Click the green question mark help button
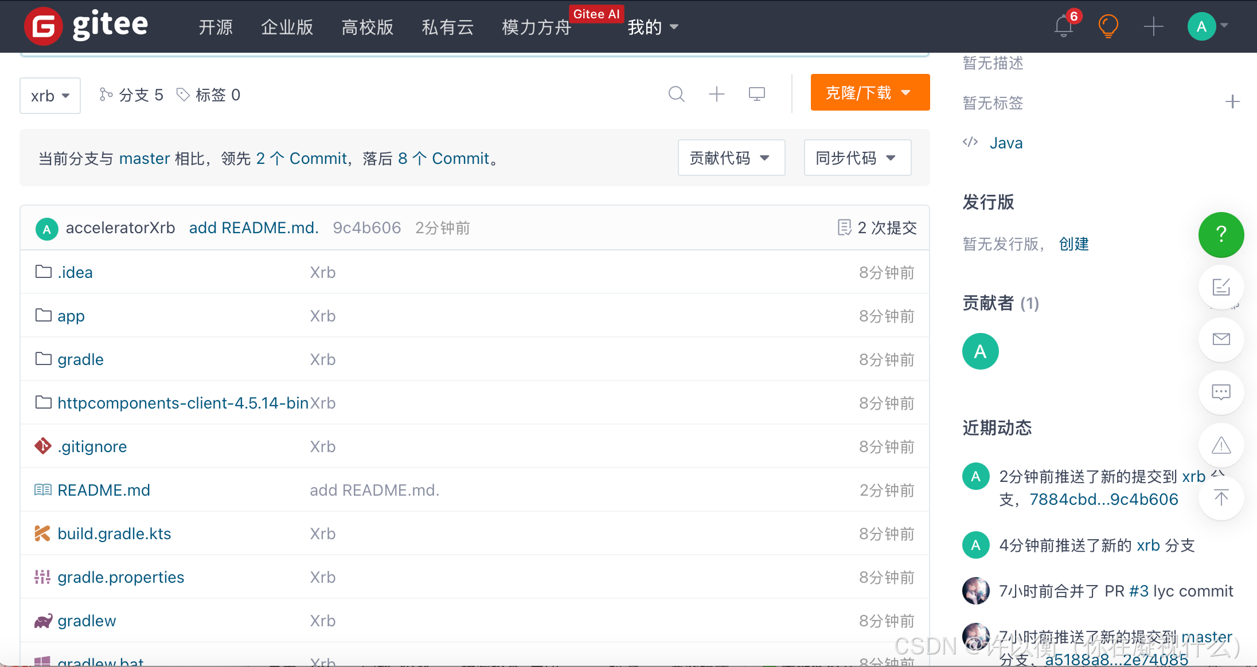This screenshot has height=667, width=1257. (x=1221, y=234)
